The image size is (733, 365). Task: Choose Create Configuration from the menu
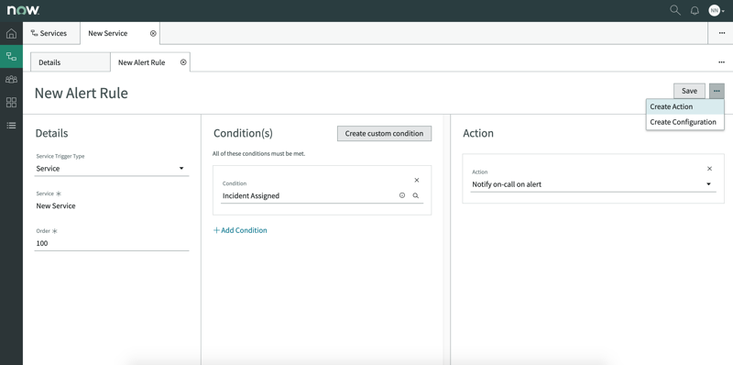[x=684, y=122]
